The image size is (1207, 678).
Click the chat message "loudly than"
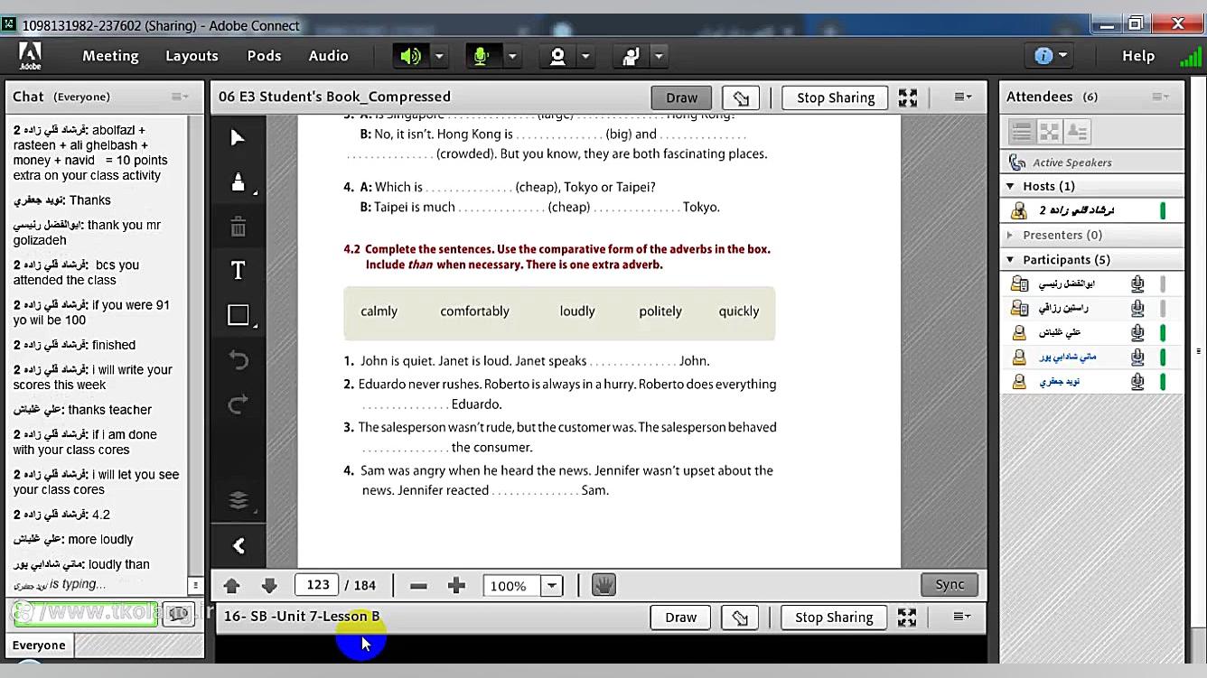pos(119,564)
